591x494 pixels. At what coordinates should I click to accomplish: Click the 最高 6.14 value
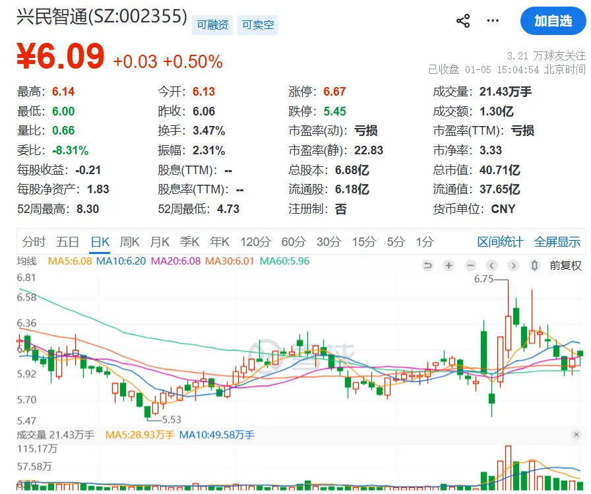pos(63,92)
